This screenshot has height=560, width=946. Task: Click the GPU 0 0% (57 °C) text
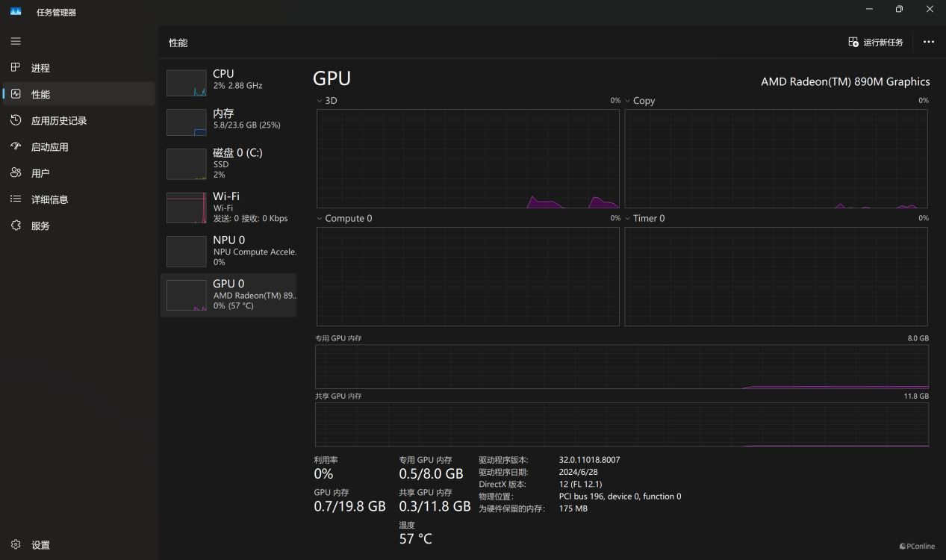pos(233,305)
